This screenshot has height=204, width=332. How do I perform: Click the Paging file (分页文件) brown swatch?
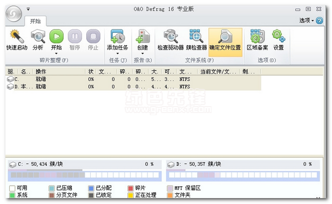(52, 195)
